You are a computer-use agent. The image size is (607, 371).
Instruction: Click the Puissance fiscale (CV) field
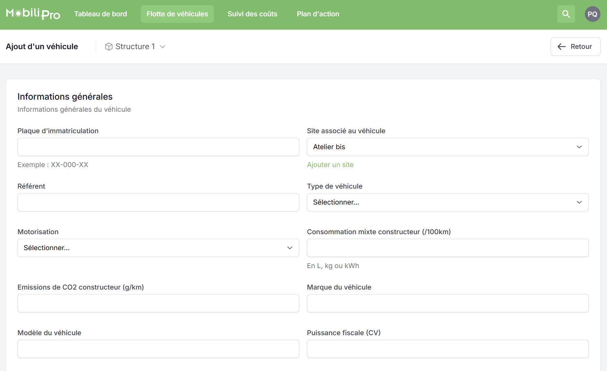tap(447, 349)
